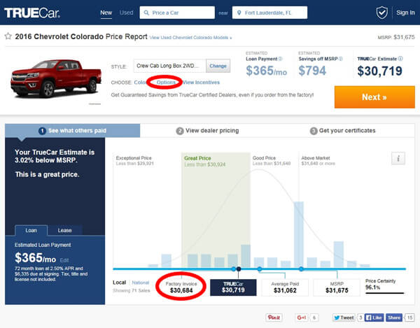Switch to the Loan tab
This screenshot has width=420, height=328.
(31, 230)
